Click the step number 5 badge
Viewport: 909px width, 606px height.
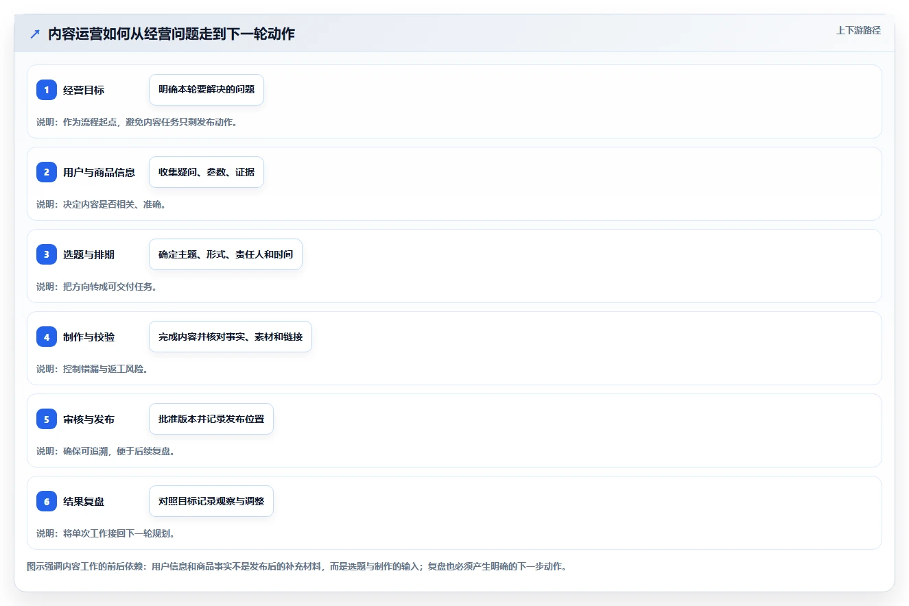click(47, 419)
